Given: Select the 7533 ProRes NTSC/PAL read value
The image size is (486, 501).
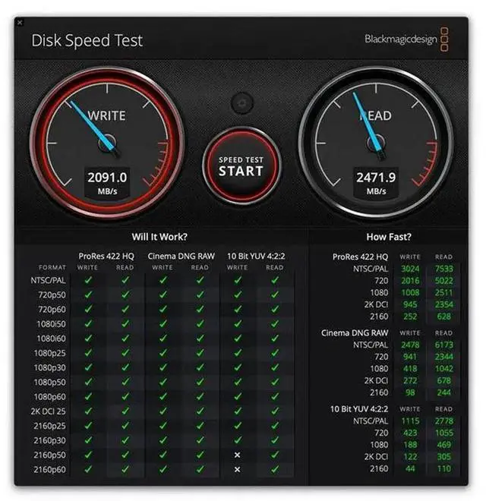Looking at the screenshot, I should tap(443, 269).
